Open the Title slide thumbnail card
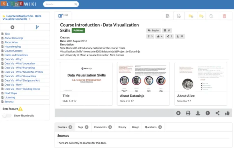The width and height of the screenshot is (234, 149). (x=86, y=84)
